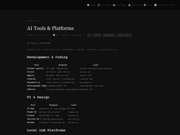Click the gear icon in navigation
This screenshot has height=135, width=180.
point(145,5)
